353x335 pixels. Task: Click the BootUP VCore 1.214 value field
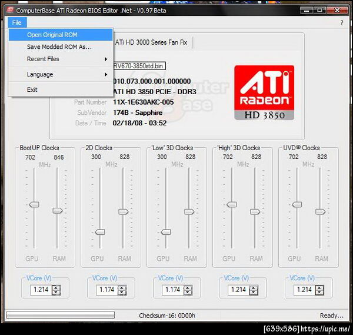[x=41, y=290]
